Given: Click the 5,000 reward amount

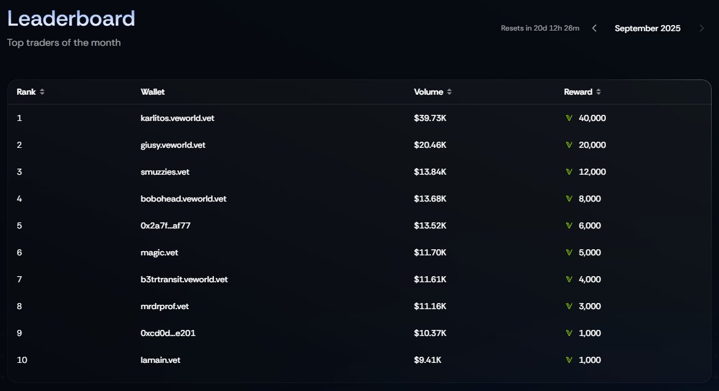Looking at the screenshot, I should coord(589,252).
